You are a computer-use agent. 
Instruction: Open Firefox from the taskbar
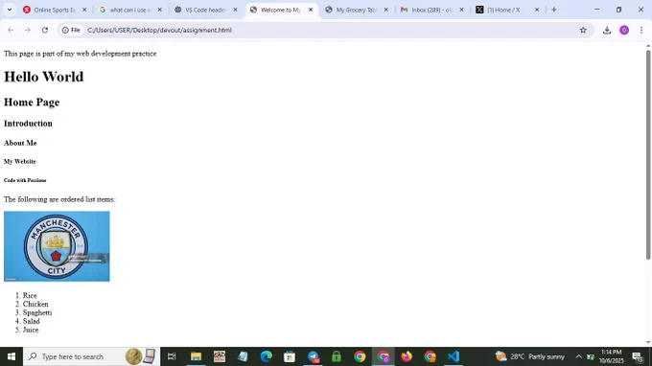(x=407, y=356)
